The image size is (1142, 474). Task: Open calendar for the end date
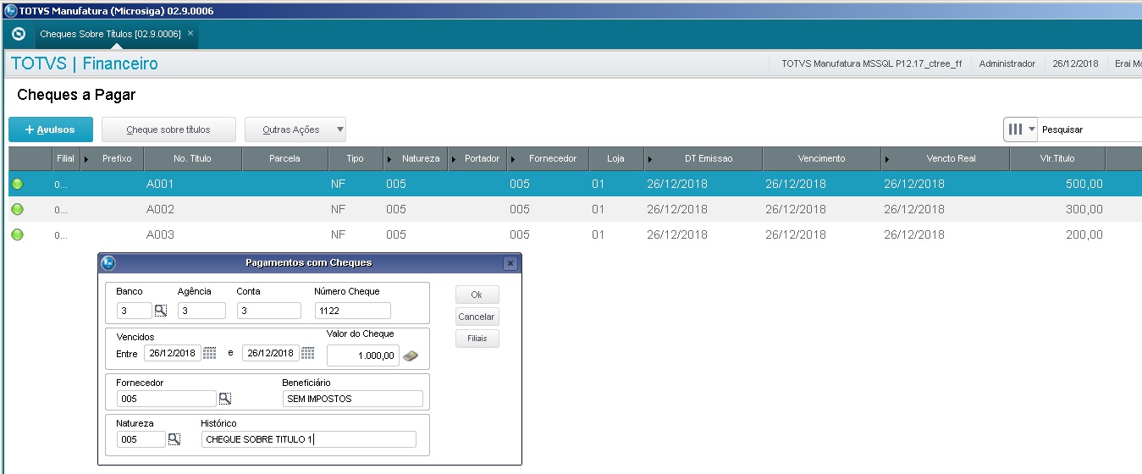point(308,353)
